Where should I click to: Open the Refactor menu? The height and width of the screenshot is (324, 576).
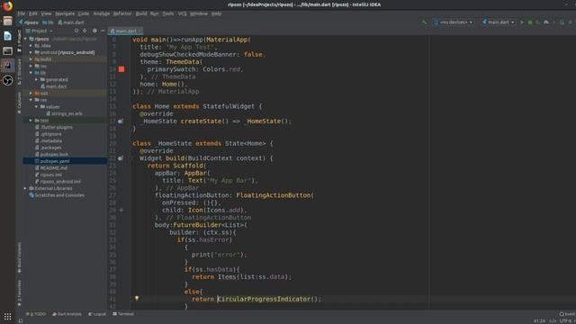pos(122,13)
